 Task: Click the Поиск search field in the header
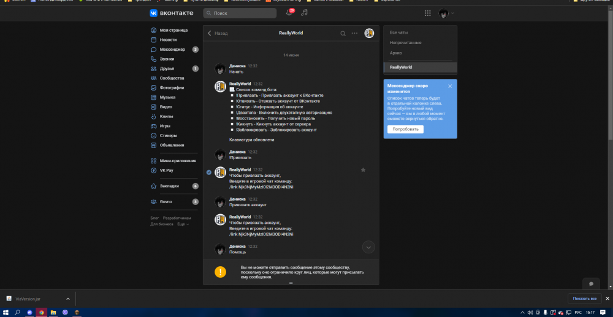point(240,13)
